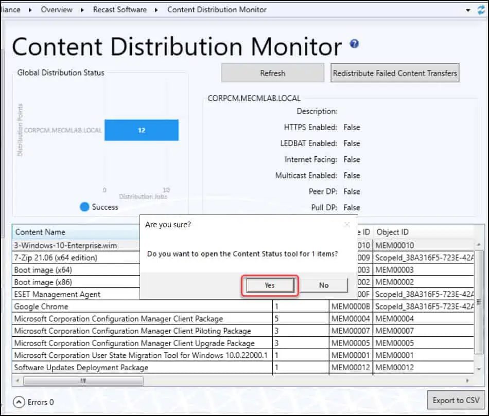The image size is (489, 416).
Task: Click Redistribute Failed Content Transfers
Action: coord(395,73)
